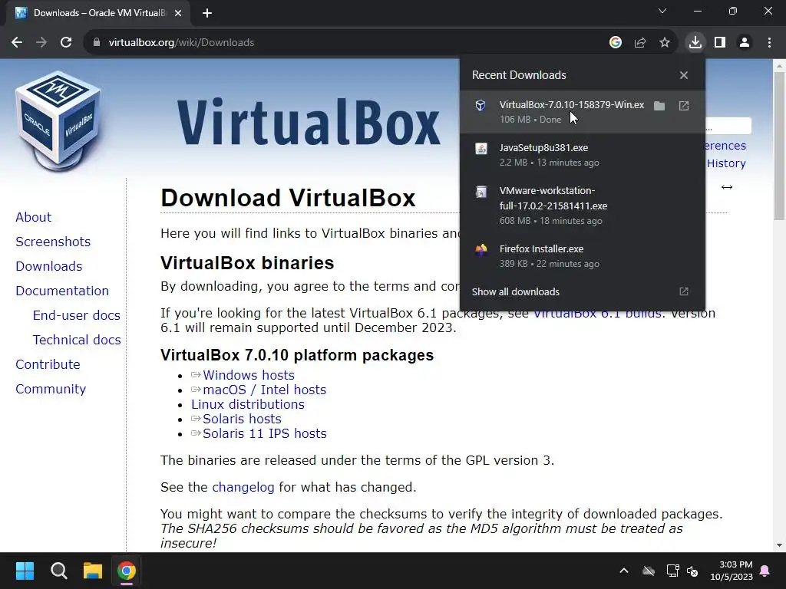The width and height of the screenshot is (786, 589).
Task: Download Solaris 11 IPS hosts package
Action: [265, 433]
